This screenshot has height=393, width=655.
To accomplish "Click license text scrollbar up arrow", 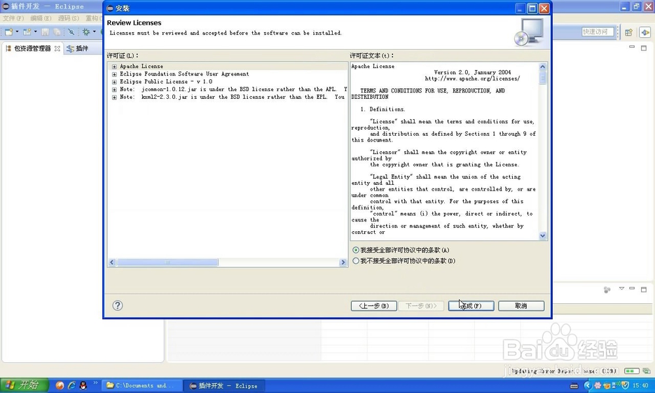I will (x=542, y=67).
